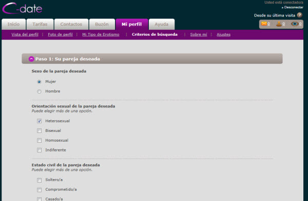Open the Ayuda tab
308x201 pixels.
(x=162, y=24)
